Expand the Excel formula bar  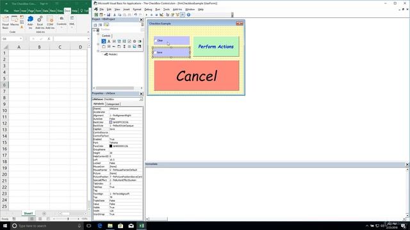click(x=88, y=39)
